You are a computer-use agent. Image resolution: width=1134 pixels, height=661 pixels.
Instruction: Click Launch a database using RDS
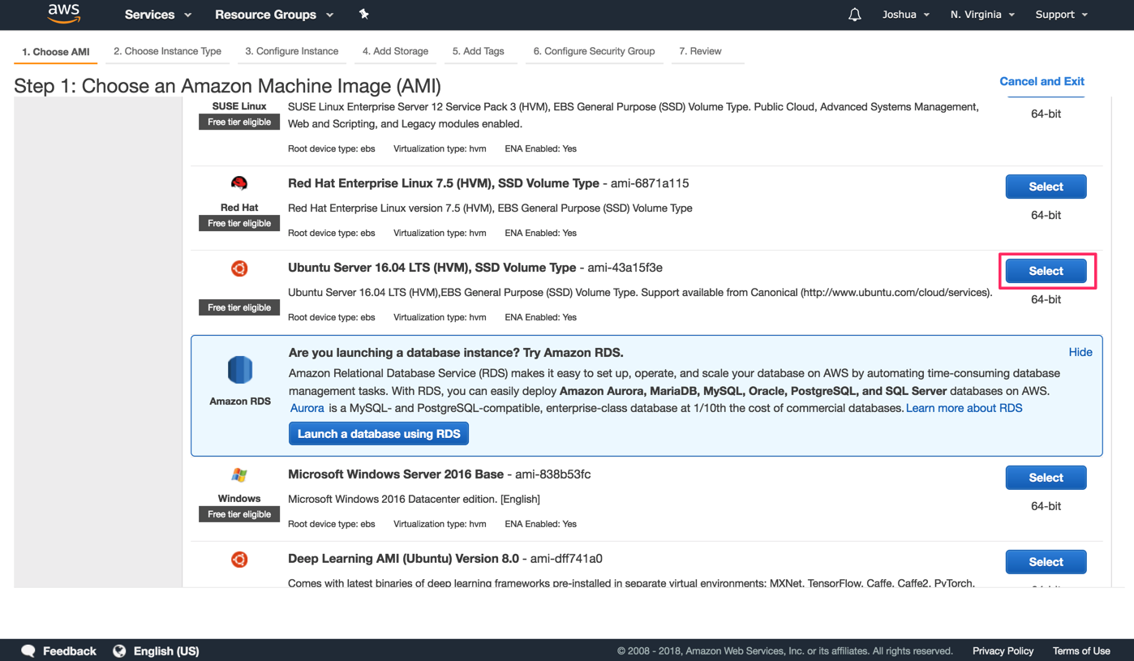point(379,434)
